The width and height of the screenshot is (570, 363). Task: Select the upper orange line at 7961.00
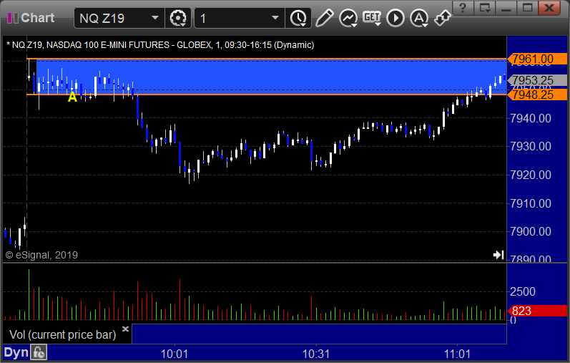point(267,59)
